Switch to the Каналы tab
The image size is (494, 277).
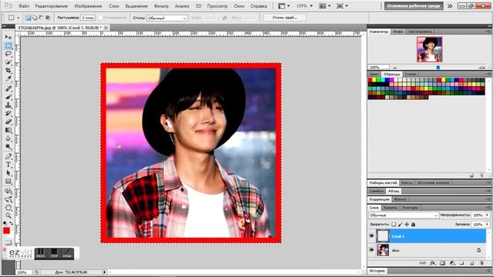pyautogui.click(x=390, y=208)
